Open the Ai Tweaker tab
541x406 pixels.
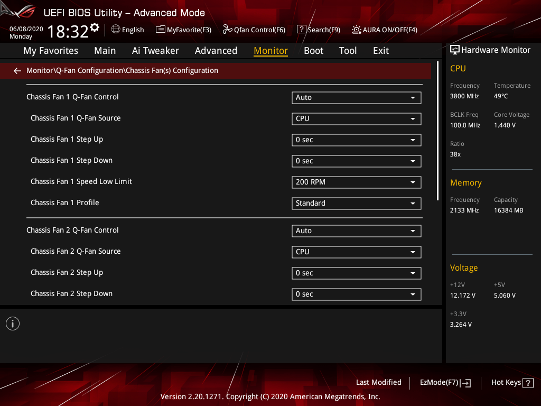click(155, 51)
